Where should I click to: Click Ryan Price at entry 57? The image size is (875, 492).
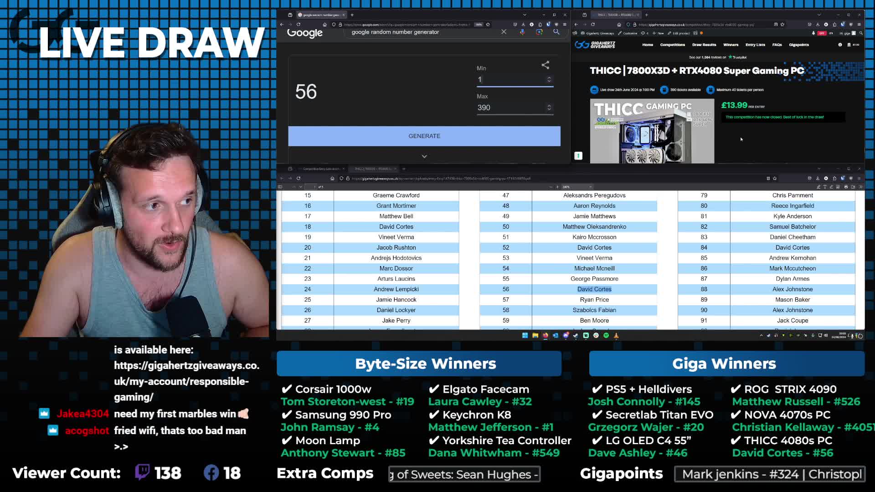point(594,300)
